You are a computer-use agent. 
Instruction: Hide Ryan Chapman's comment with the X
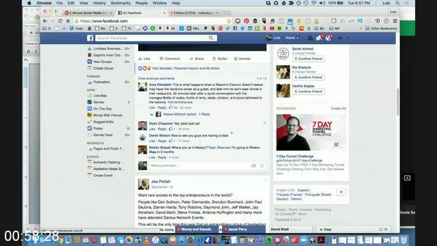pos(265,123)
